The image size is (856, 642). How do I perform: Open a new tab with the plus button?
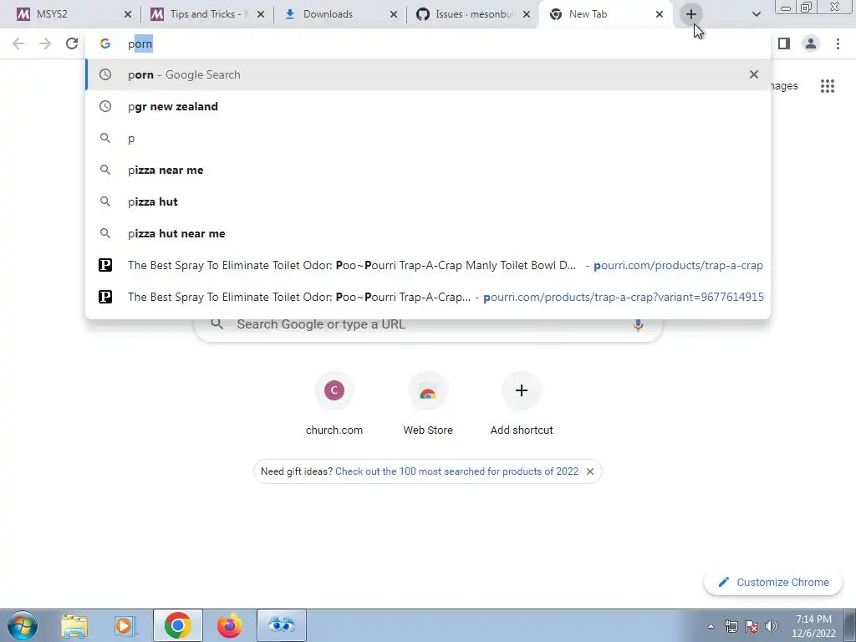pyautogui.click(x=691, y=14)
